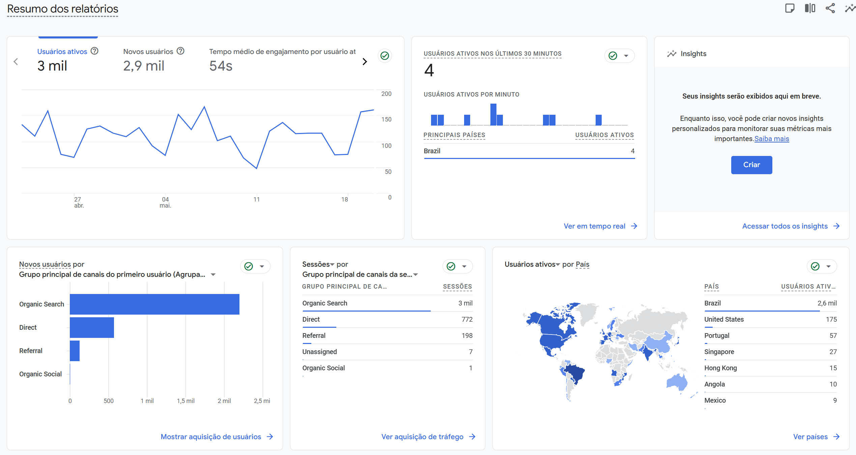Open Sessões metric dropdown

[x=332, y=264]
